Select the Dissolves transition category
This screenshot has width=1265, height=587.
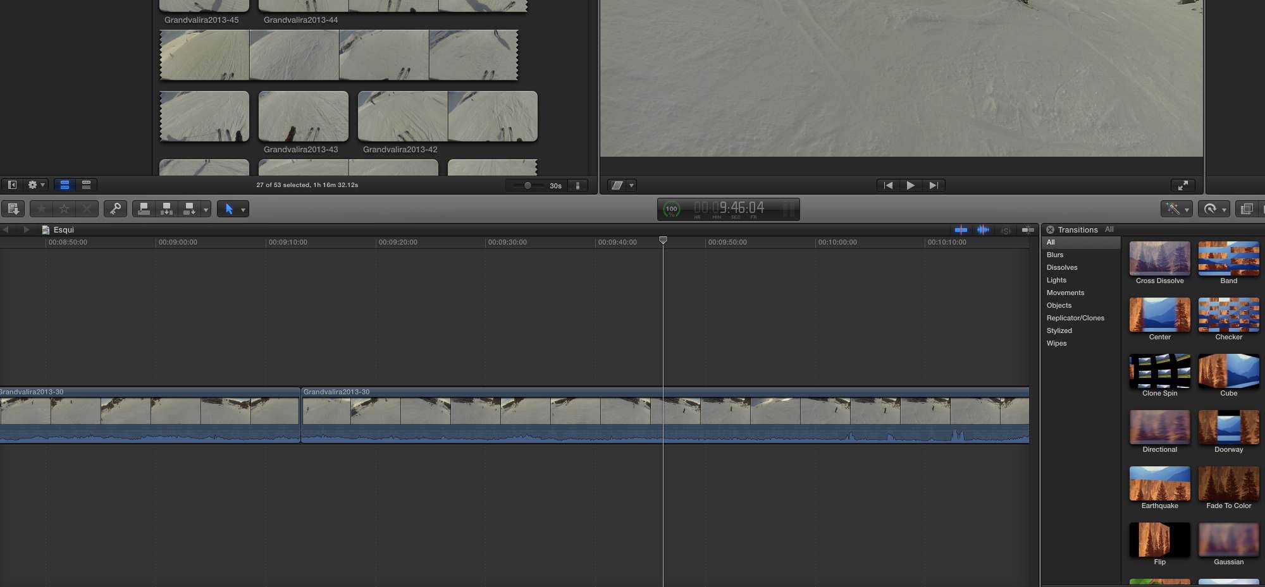click(x=1062, y=267)
